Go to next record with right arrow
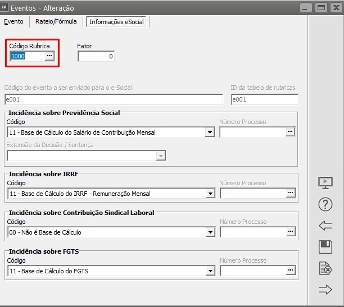 click(325, 290)
